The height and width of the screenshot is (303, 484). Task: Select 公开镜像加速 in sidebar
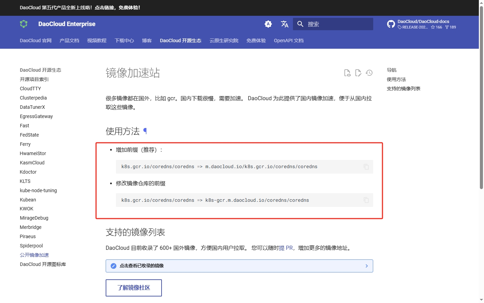click(x=34, y=255)
